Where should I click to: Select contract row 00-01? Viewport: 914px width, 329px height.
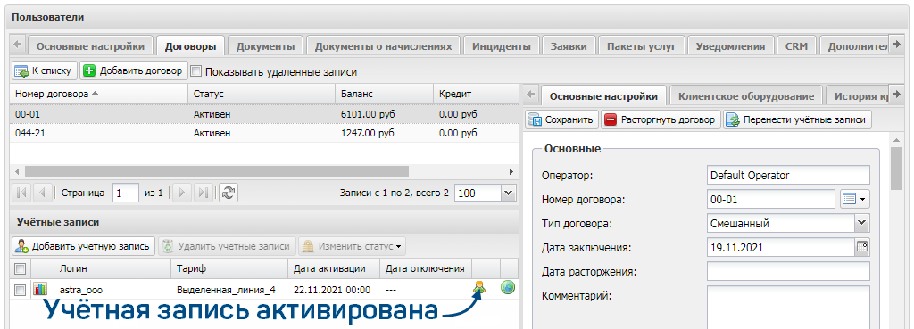(x=263, y=114)
